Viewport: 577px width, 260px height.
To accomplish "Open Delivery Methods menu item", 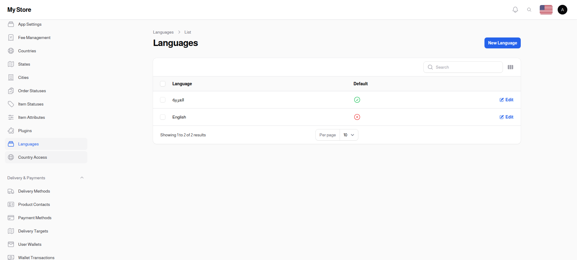I will tap(46, 191).
